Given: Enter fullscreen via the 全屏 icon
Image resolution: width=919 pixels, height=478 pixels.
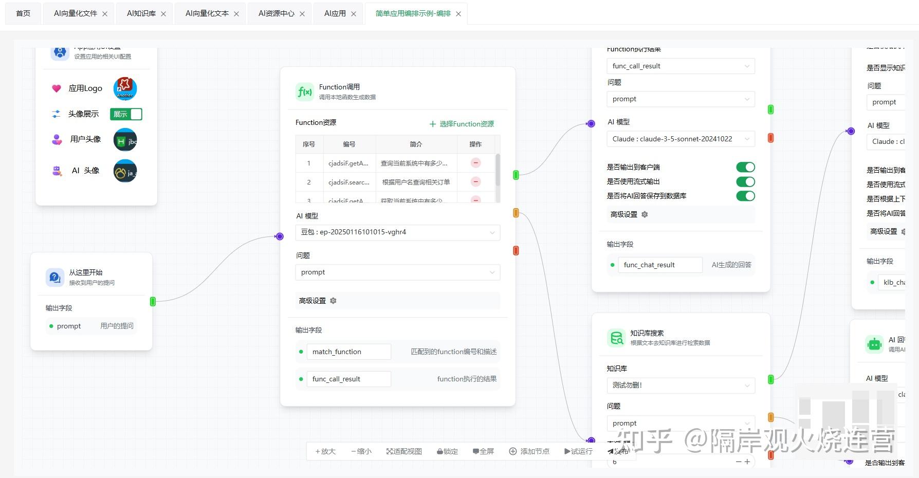Looking at the screenshot, I should (x=475, y=451).
